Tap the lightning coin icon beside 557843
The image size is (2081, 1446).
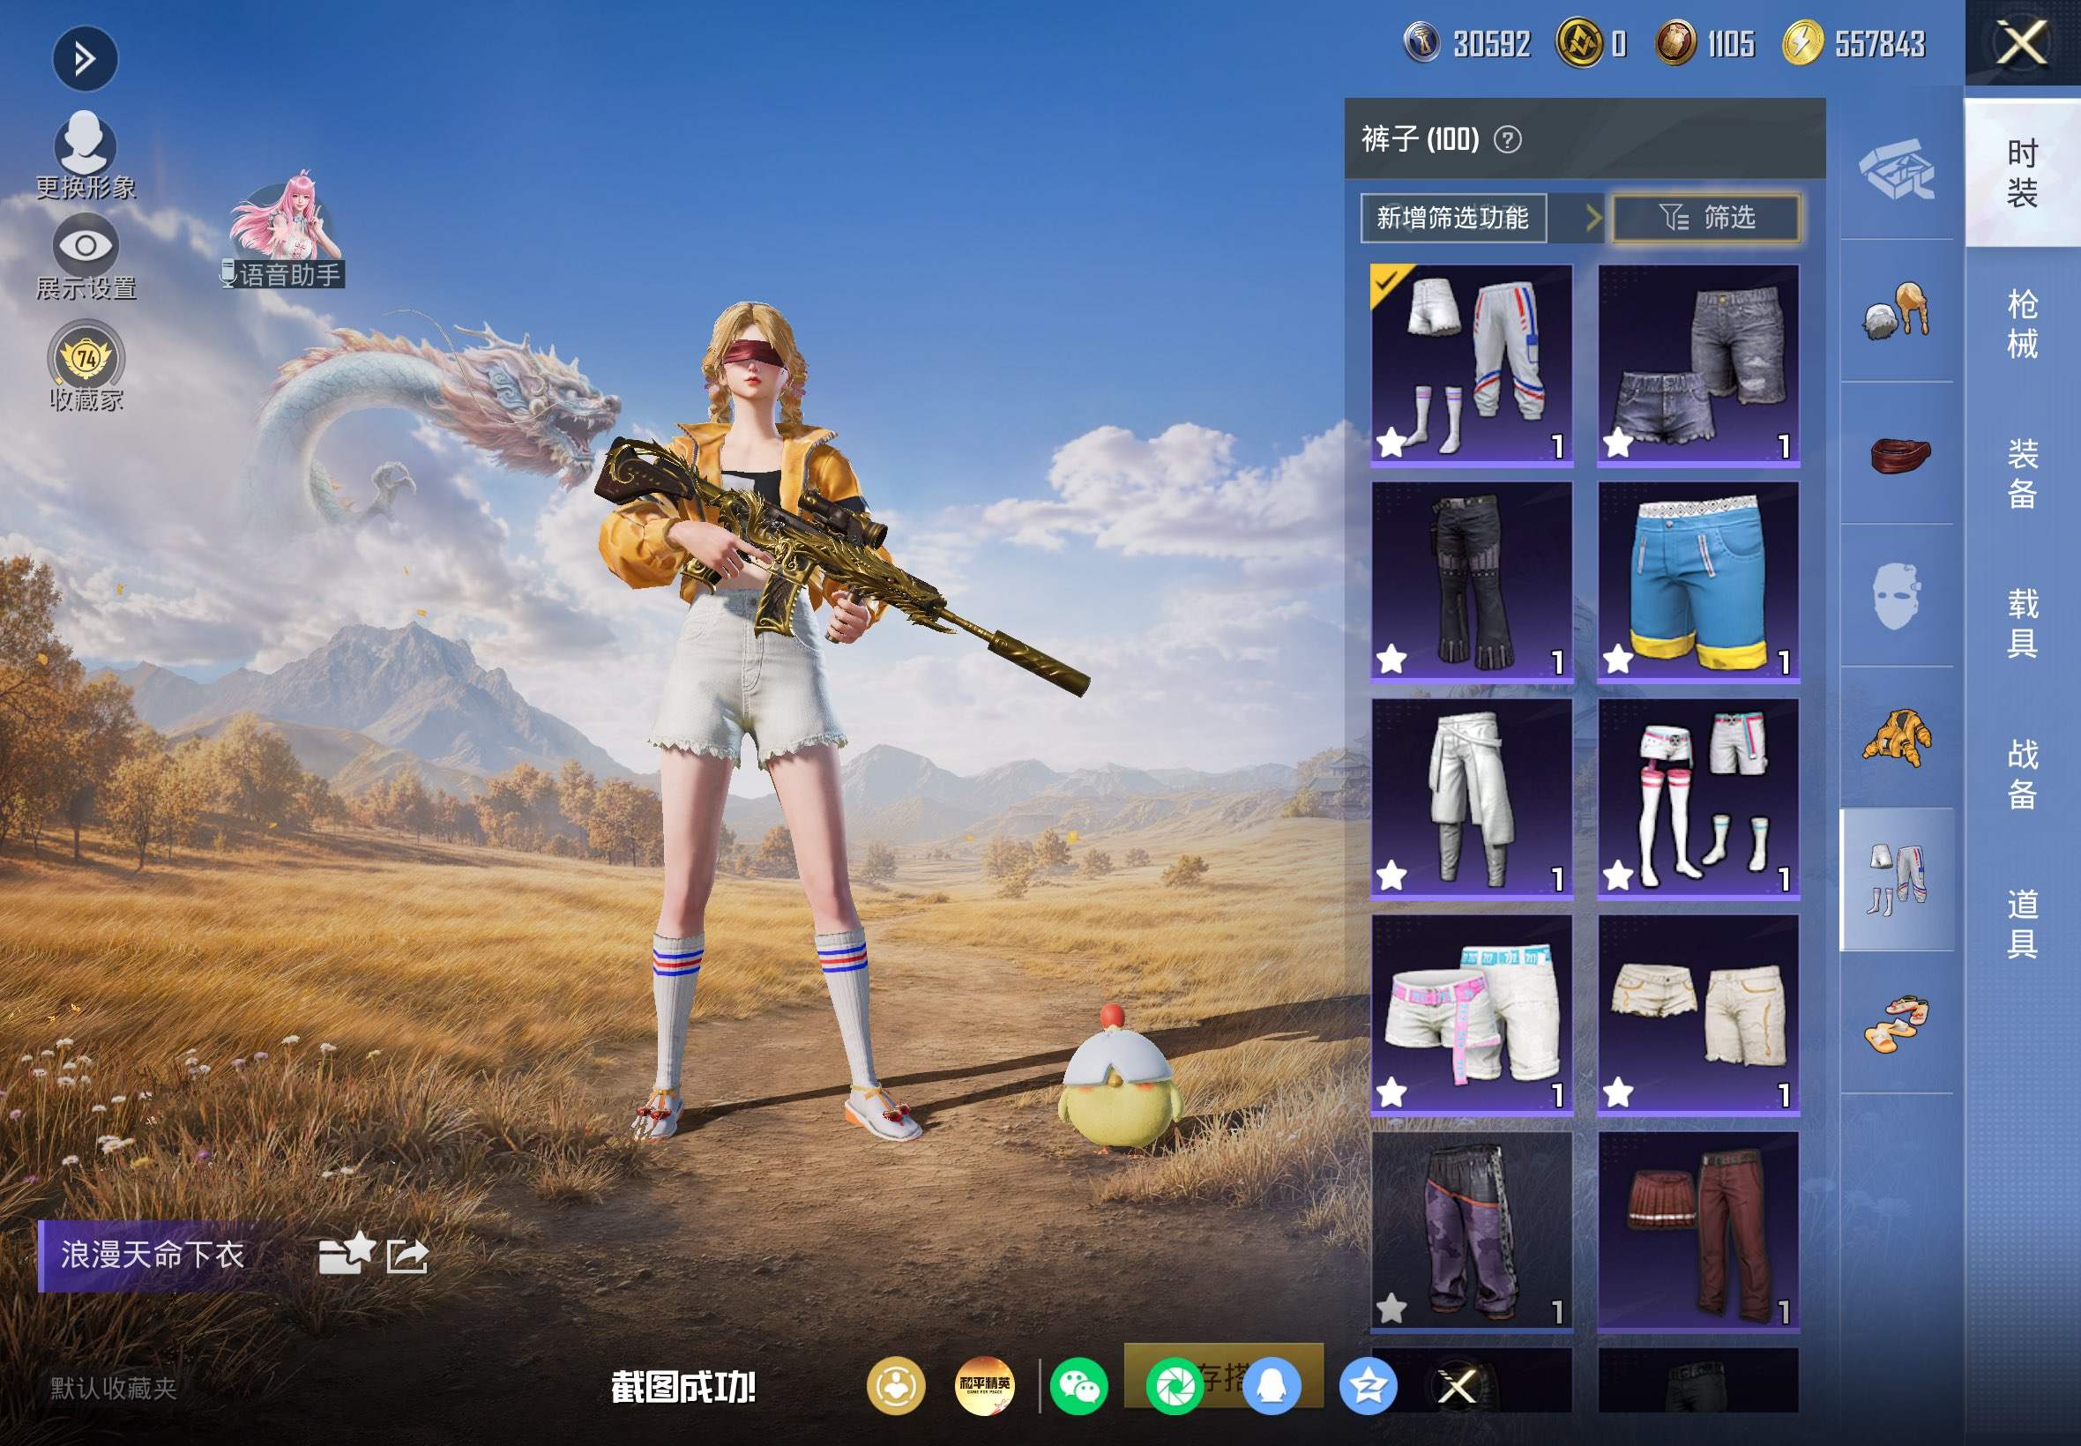point(1803,42)
